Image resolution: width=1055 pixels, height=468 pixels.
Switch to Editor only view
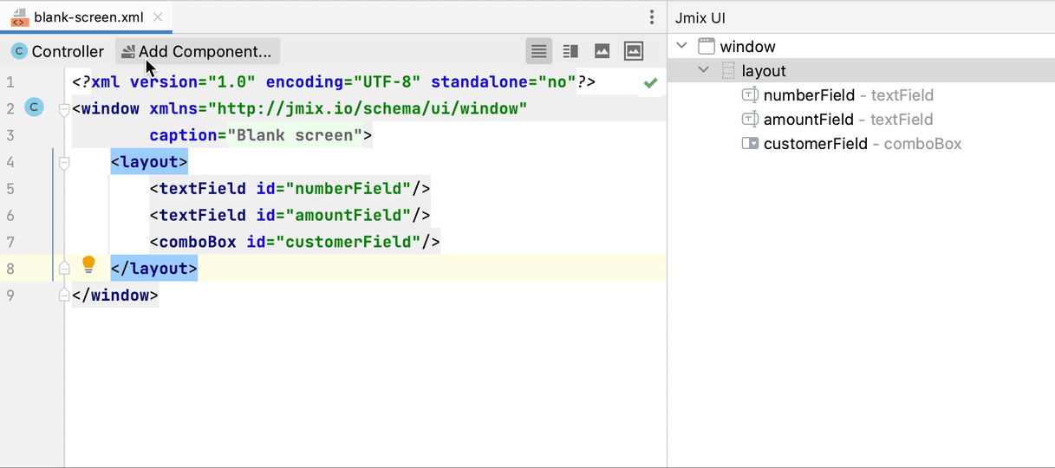[538, 51]
